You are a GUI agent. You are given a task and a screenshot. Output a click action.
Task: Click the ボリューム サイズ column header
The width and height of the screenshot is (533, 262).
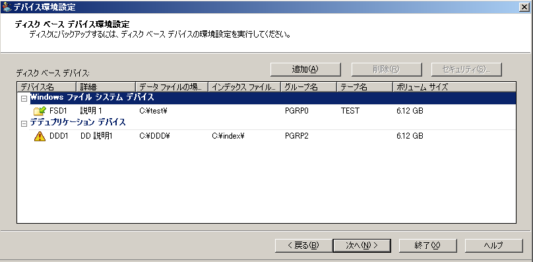pyautogui.click(x=454, y=87)
